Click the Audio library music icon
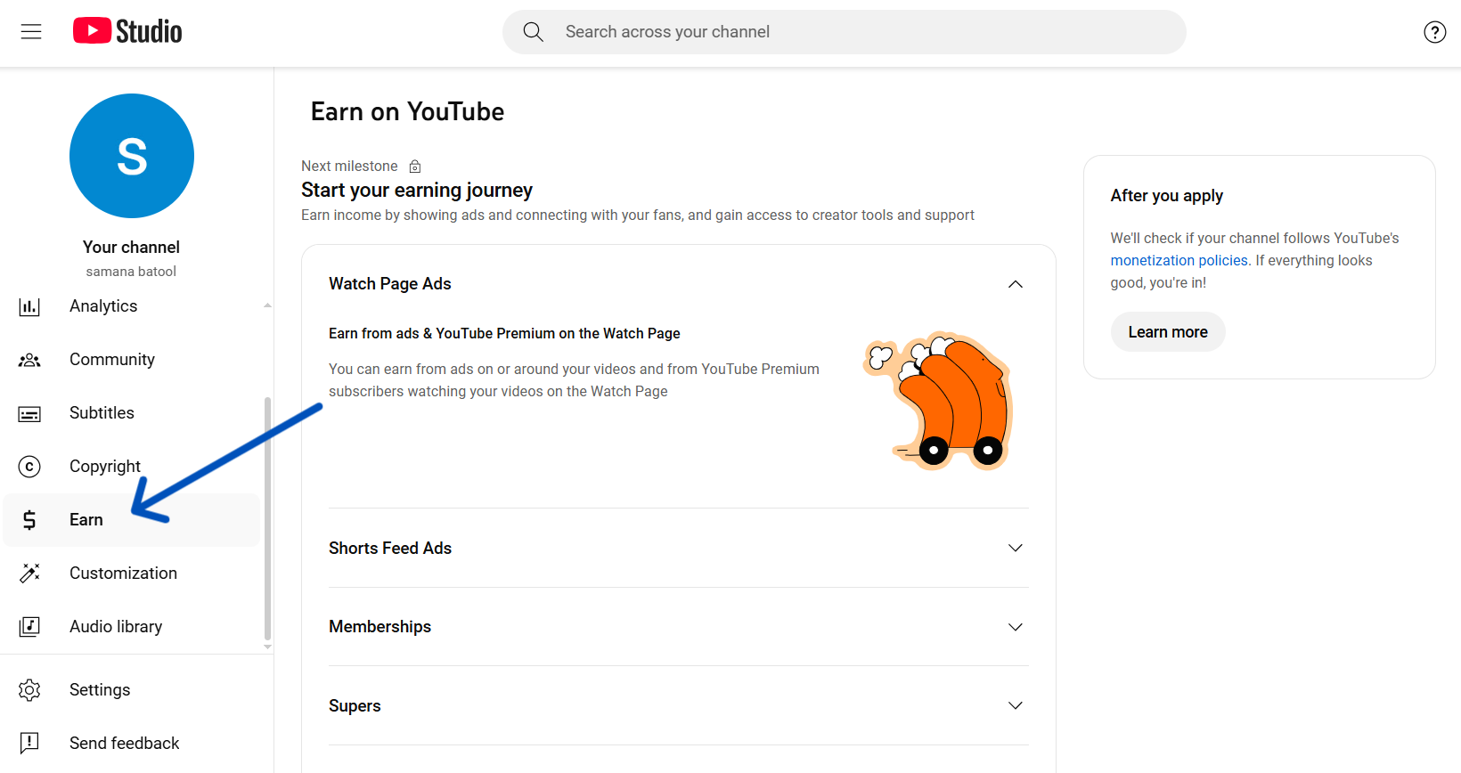This screenshot has width=1461, height=773. [29, 627]
